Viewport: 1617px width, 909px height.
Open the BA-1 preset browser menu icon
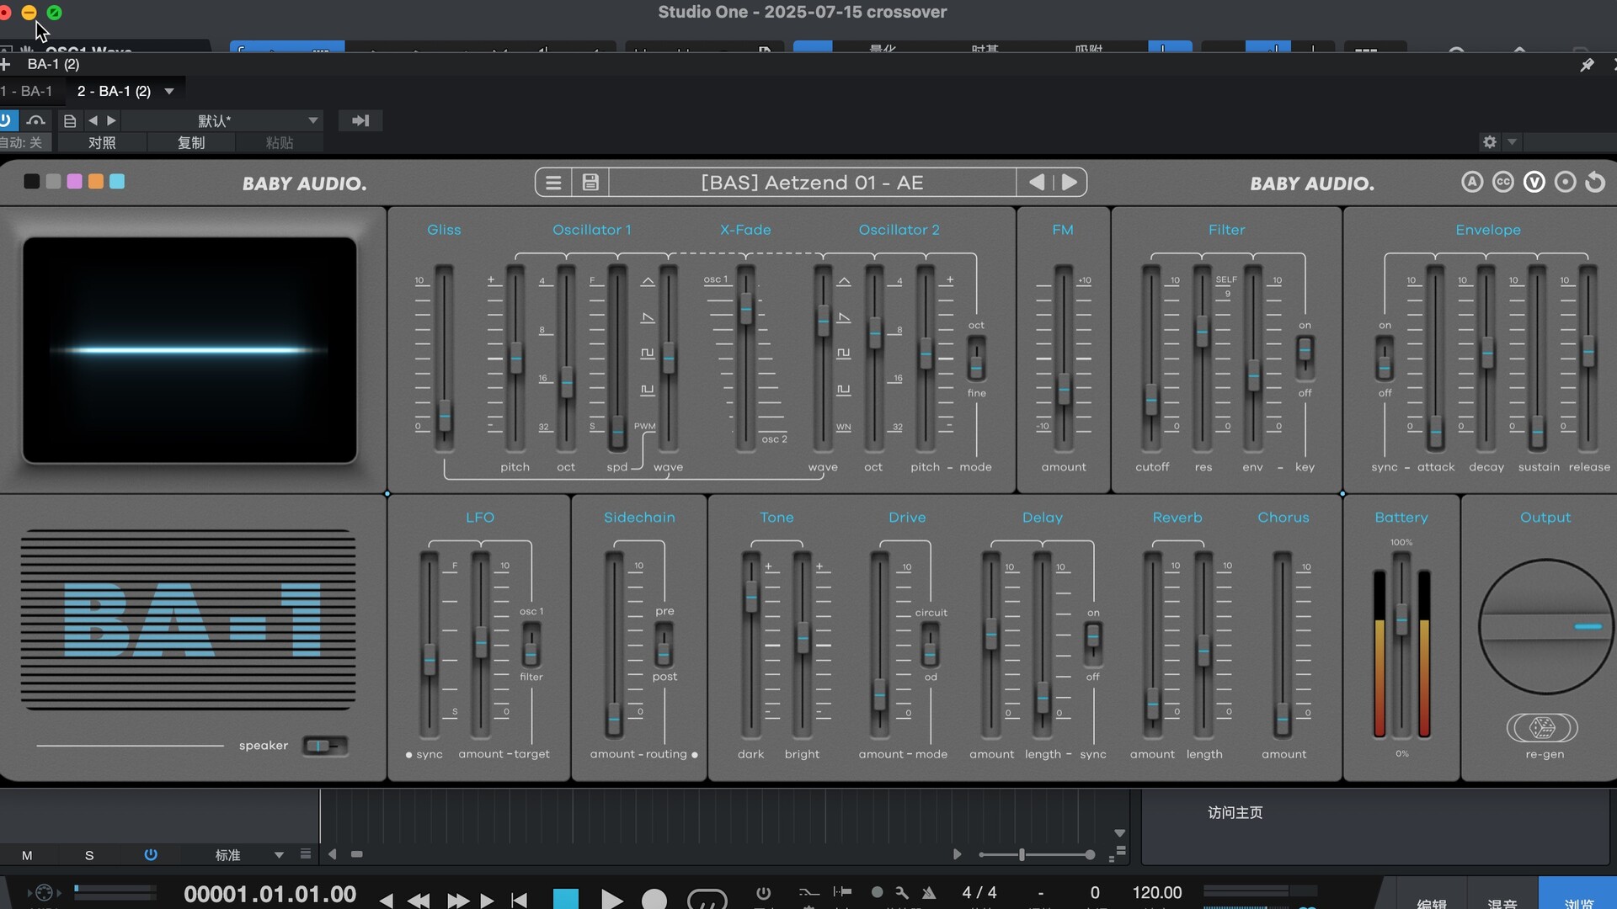point(553,183)
